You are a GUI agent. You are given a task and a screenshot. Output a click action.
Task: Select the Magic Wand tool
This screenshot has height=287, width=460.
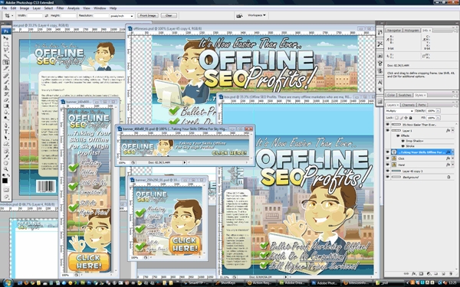(5, 56)
